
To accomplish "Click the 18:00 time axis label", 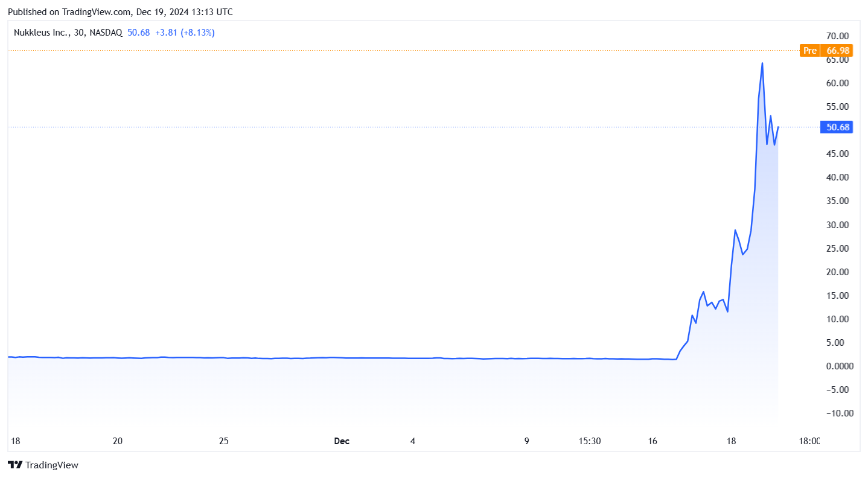I will coord(809,441).
